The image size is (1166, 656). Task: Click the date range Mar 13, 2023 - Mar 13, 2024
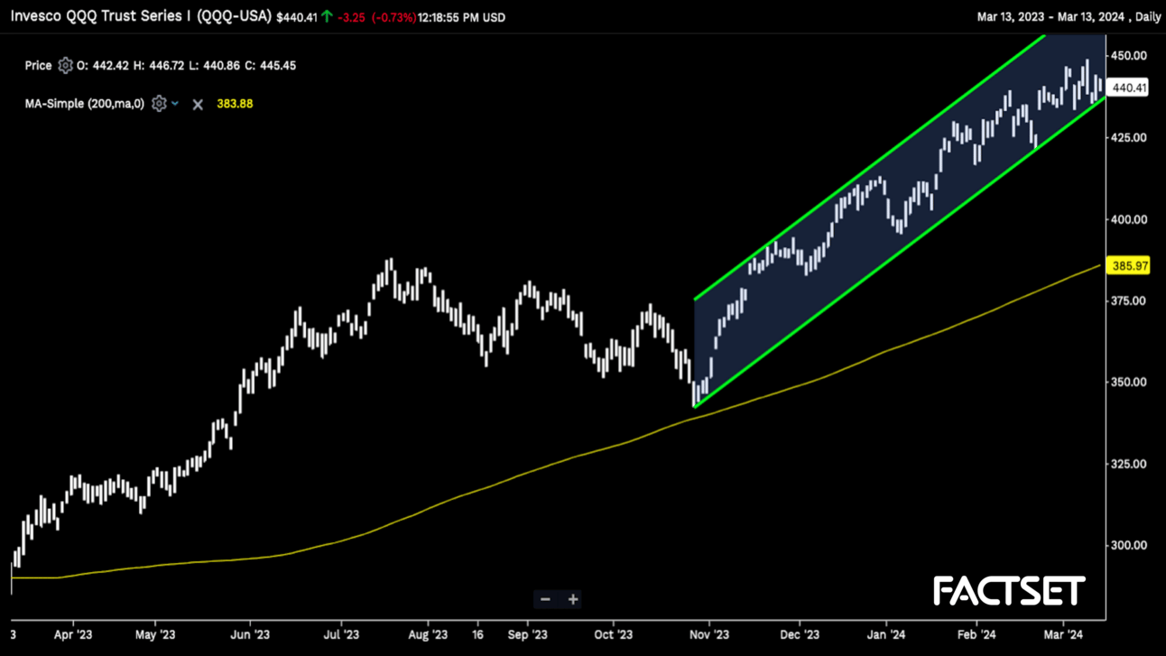(1053, 17)
